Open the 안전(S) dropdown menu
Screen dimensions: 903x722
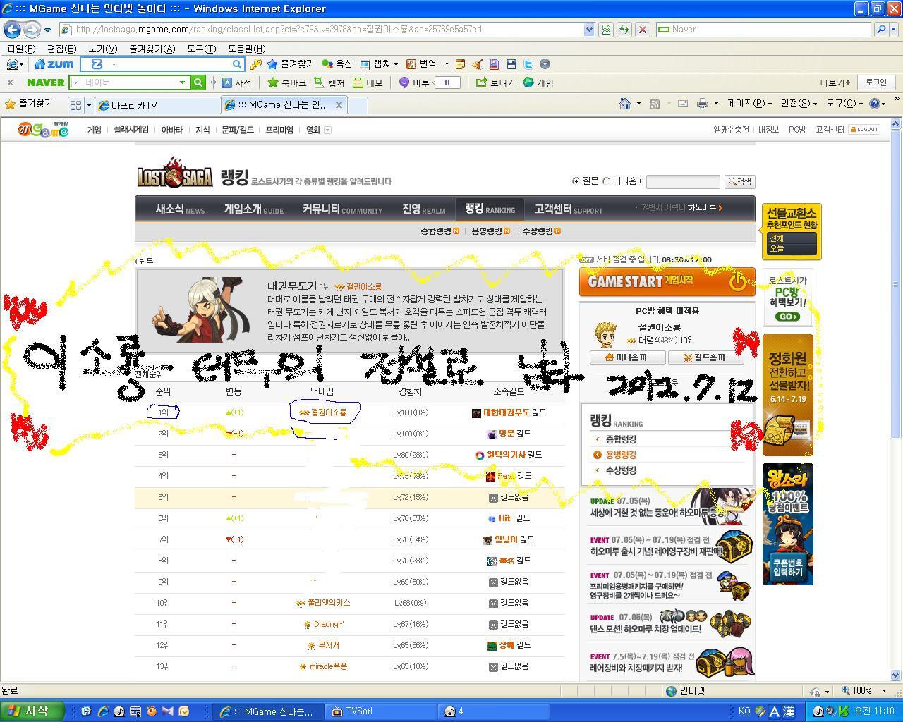click(x=799, y=104)
